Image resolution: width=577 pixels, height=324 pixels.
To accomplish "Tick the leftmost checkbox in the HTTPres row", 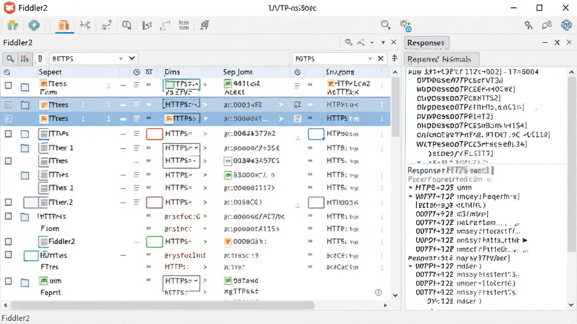I will tap(8, 216).
